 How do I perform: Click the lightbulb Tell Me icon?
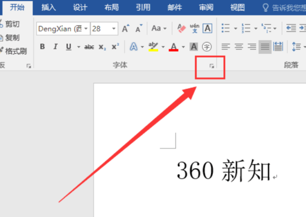(266, 7)
